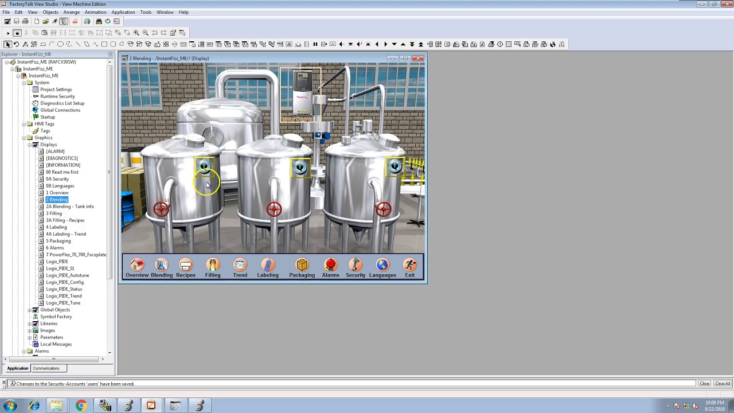Click the Clear All button
This screenshot has width=734, height=413.
723,384
